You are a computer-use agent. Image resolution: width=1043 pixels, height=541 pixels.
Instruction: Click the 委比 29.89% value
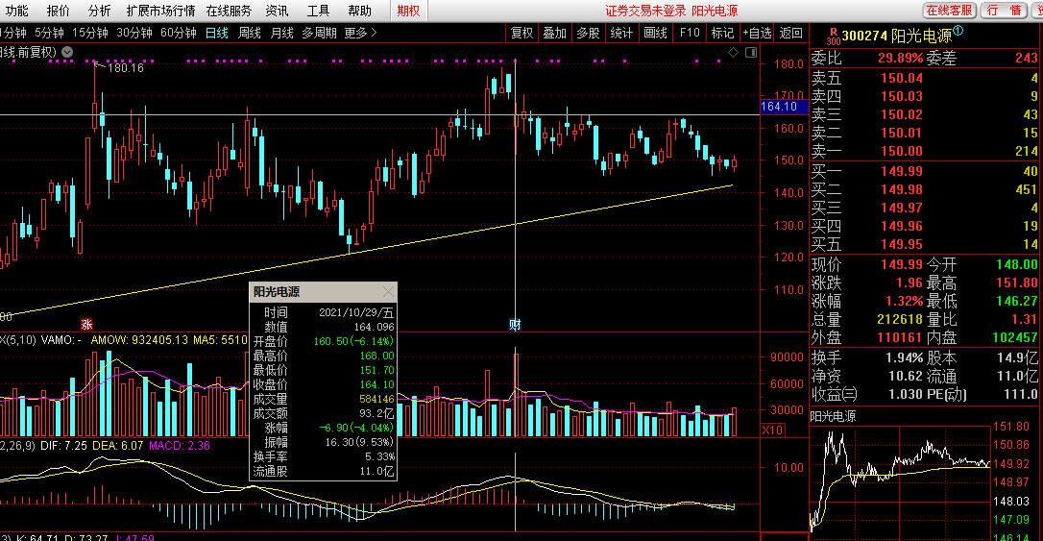(x=901, y=58)
